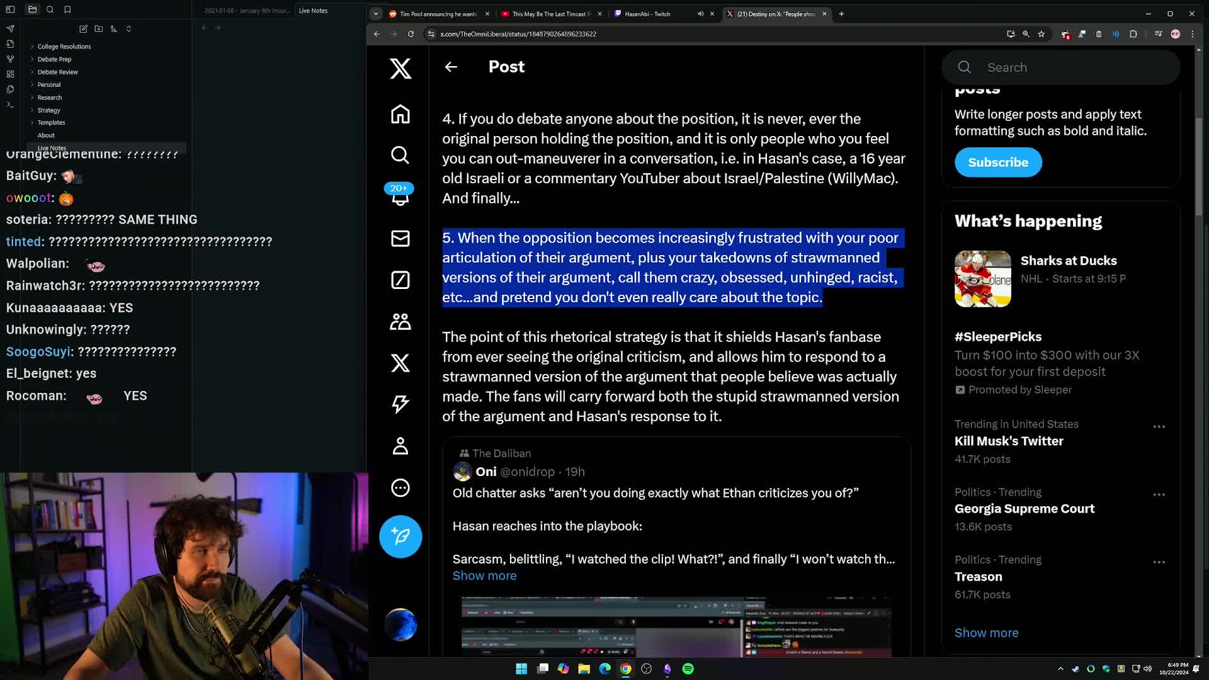Open Messages envelope in X sidebar
1209x680 pixels.
point(400,239)
